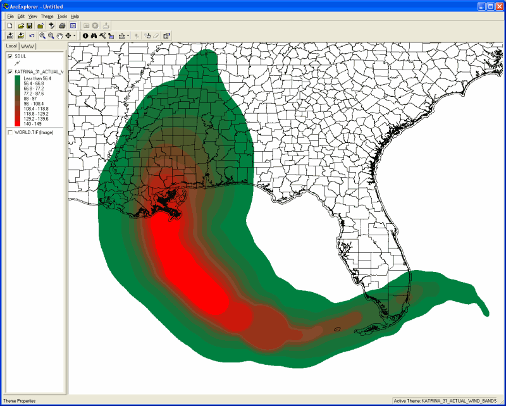Open the Theme menu

coord(47,16)
